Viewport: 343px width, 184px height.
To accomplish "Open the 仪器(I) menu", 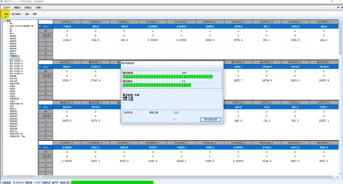I will pyautogui.click(x=38, y=7).
